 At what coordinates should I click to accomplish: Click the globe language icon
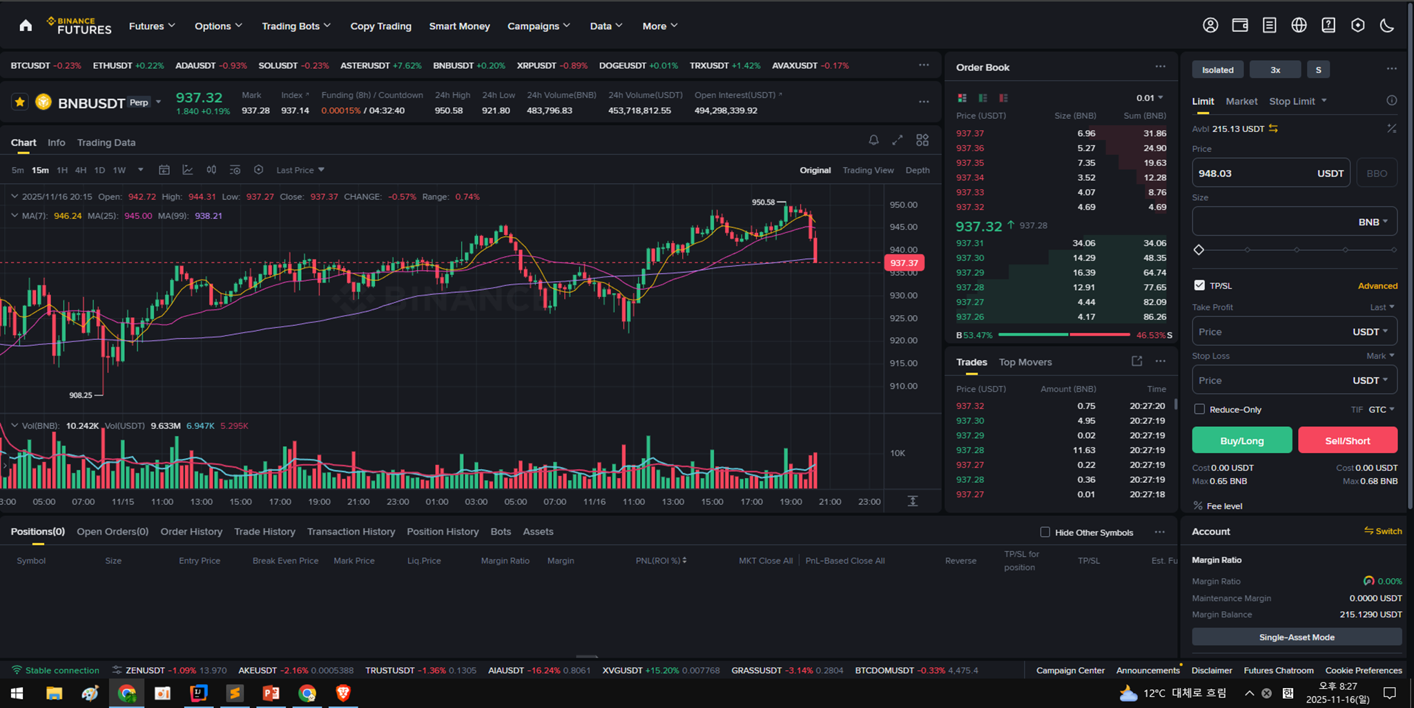pyautogui.click(x=1299, y=26)
